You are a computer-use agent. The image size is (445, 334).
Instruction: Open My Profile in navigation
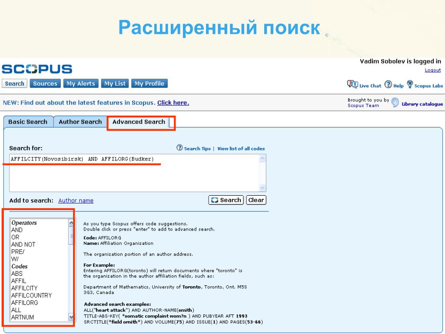pos(149,83)
